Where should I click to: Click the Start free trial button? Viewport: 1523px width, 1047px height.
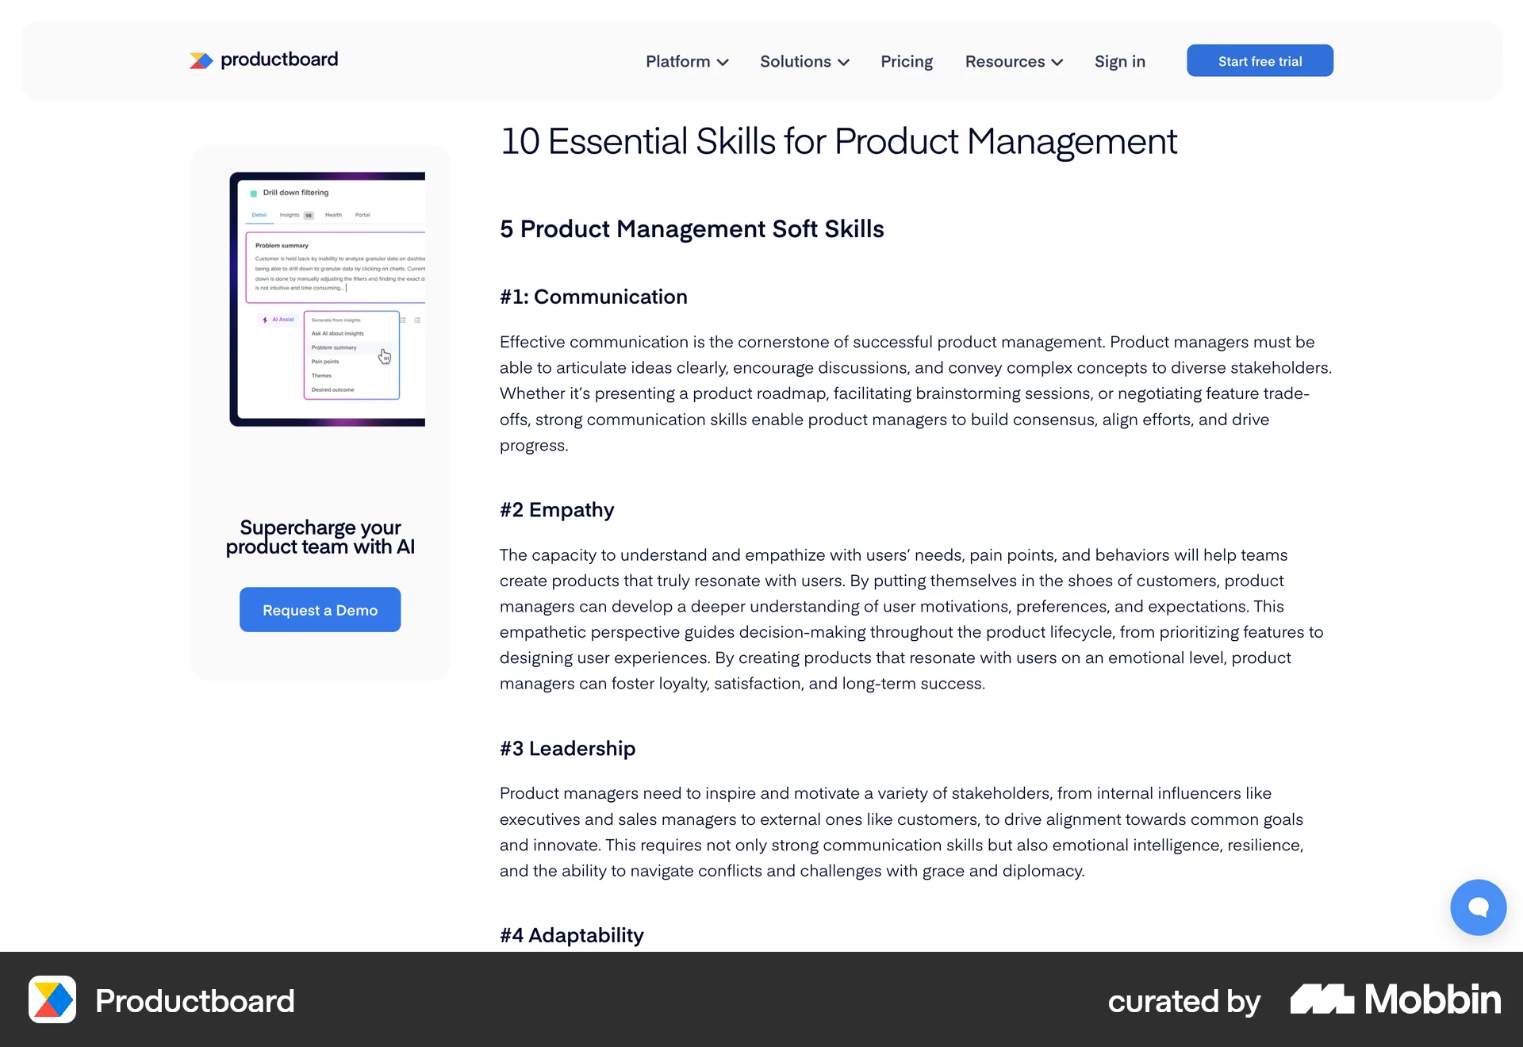coord(1260,60)
